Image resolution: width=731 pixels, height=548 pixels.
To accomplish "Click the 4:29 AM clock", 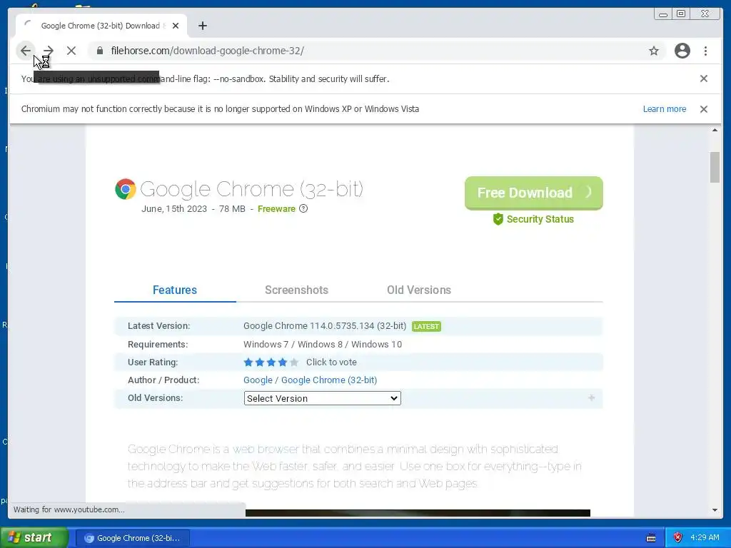I will pos(705,537).
